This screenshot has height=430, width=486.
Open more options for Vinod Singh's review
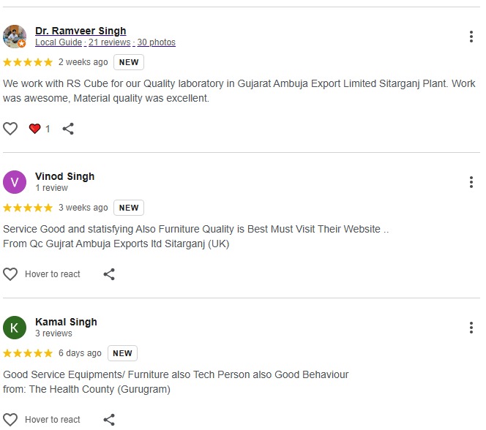coord(471,182)
